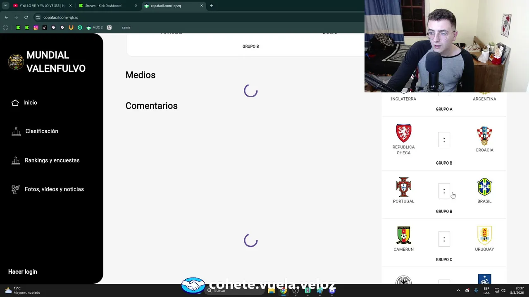The width and height of the screenshot is (529, 297).
Task: View site information icon in address bar
Action: (38, 17)
